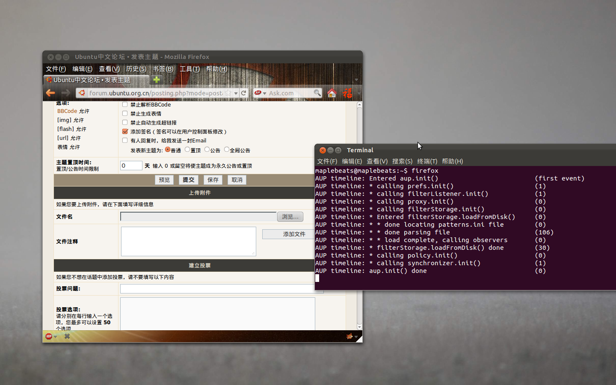Open the list-all-tabs dropdown in Firefox
The width and height of the screenshot is (616, 385).
pos(356,80)
